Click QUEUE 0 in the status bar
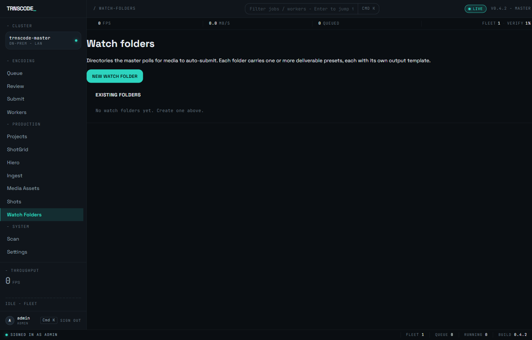 tap(444, 335)
